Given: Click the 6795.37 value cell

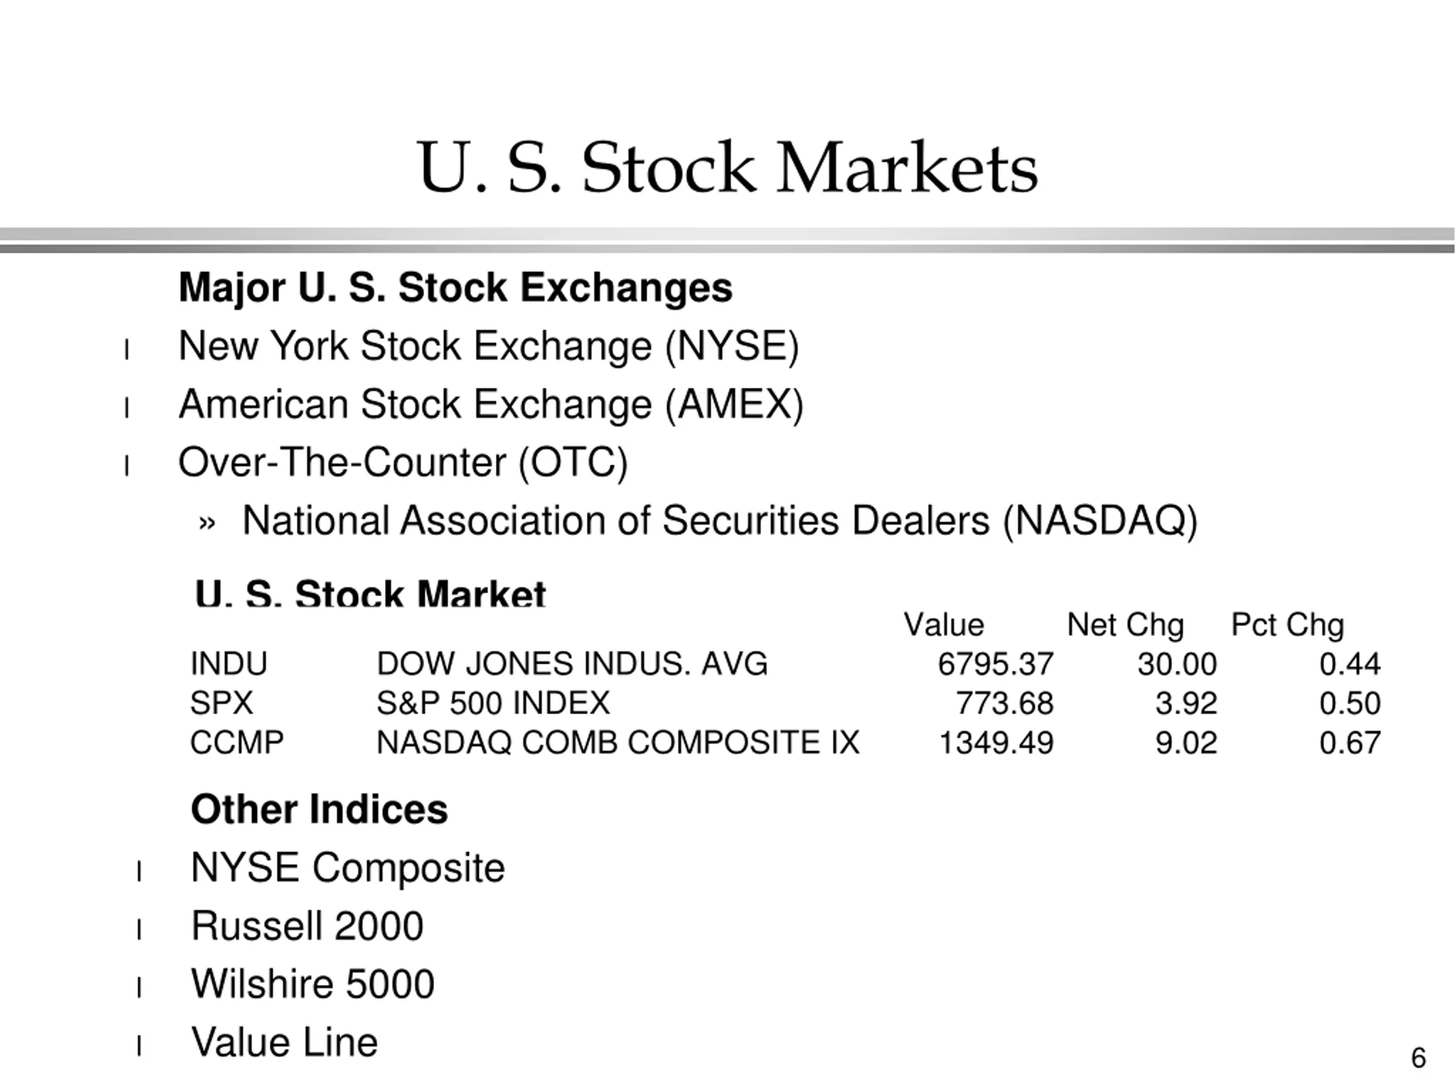Looking at the screenshot, I should click(x=996, y=664).
